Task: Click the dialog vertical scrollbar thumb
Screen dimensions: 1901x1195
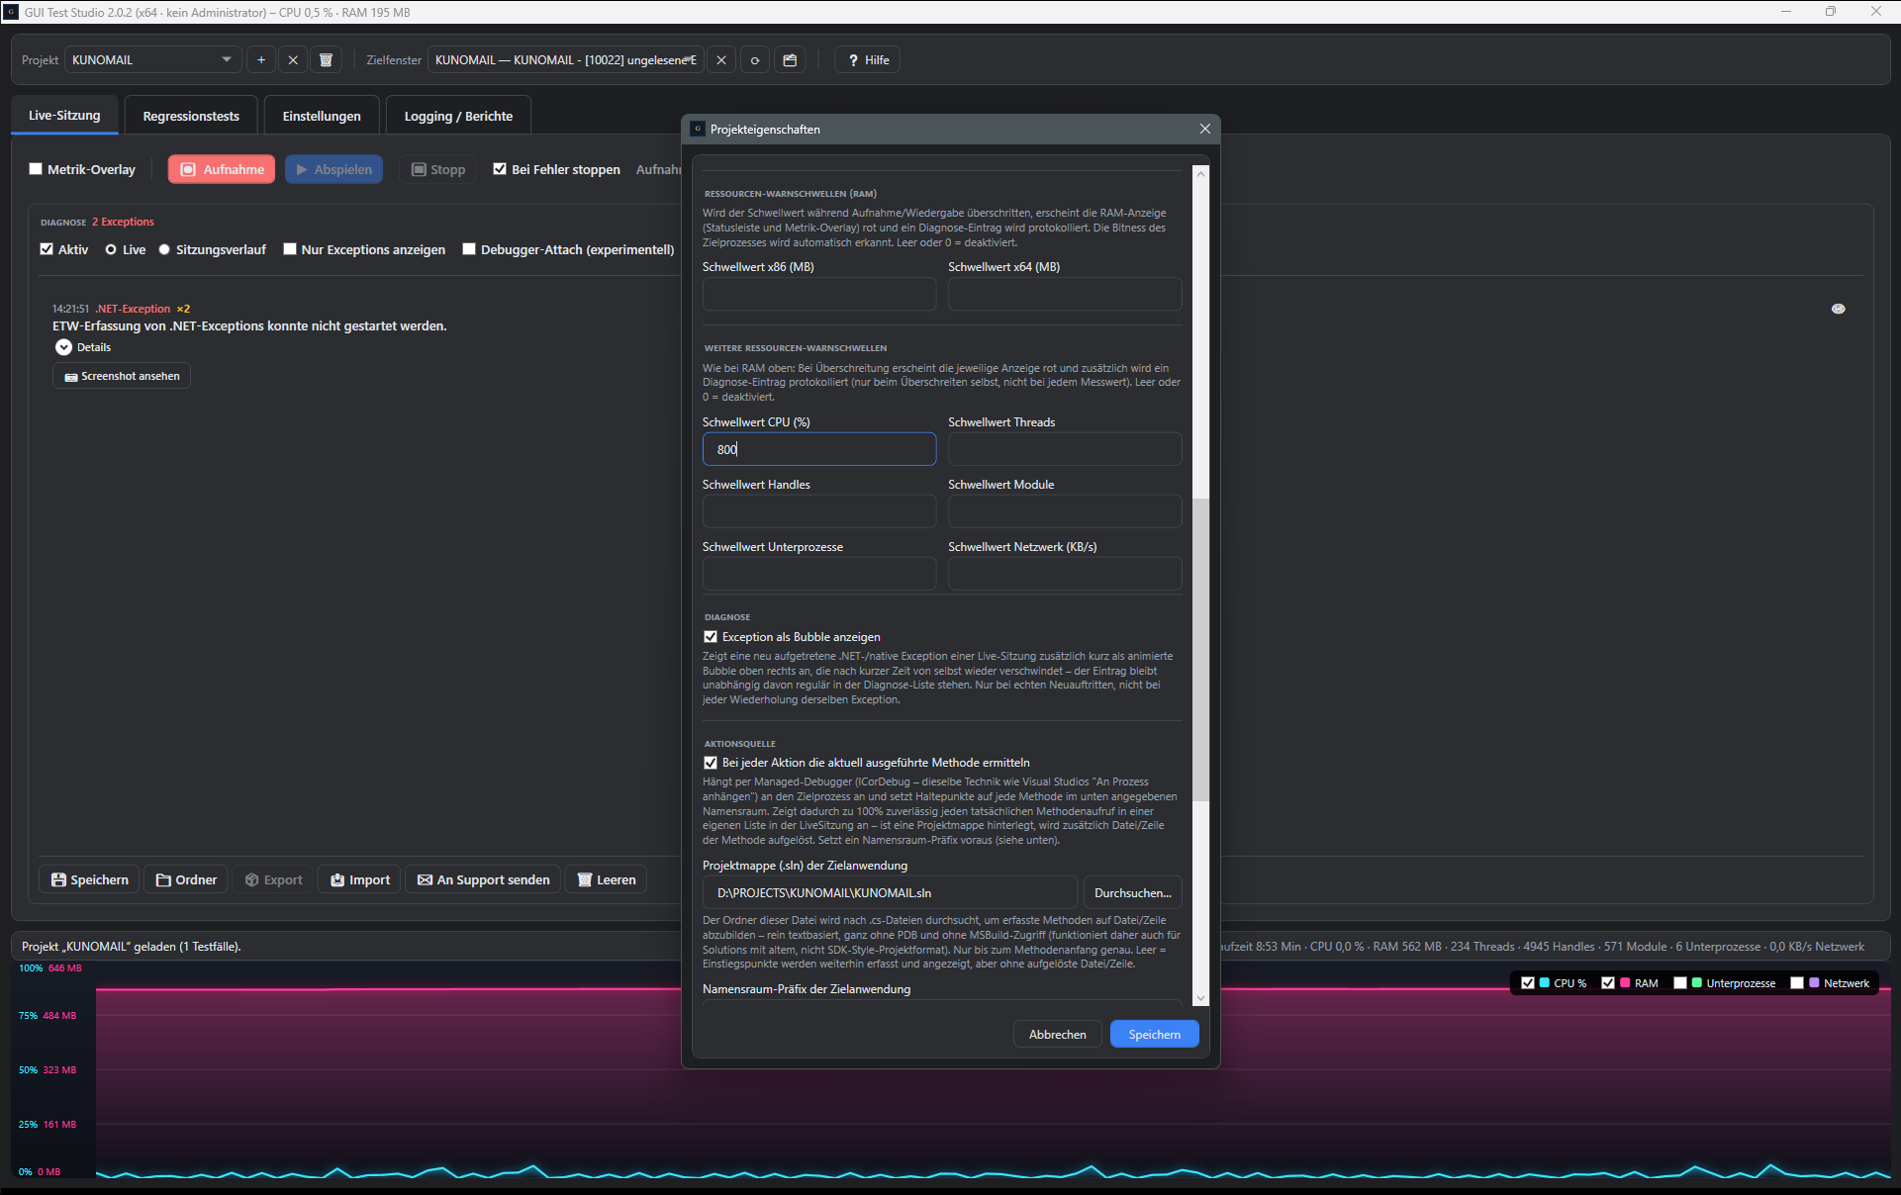Action: tap(1201, 650)
